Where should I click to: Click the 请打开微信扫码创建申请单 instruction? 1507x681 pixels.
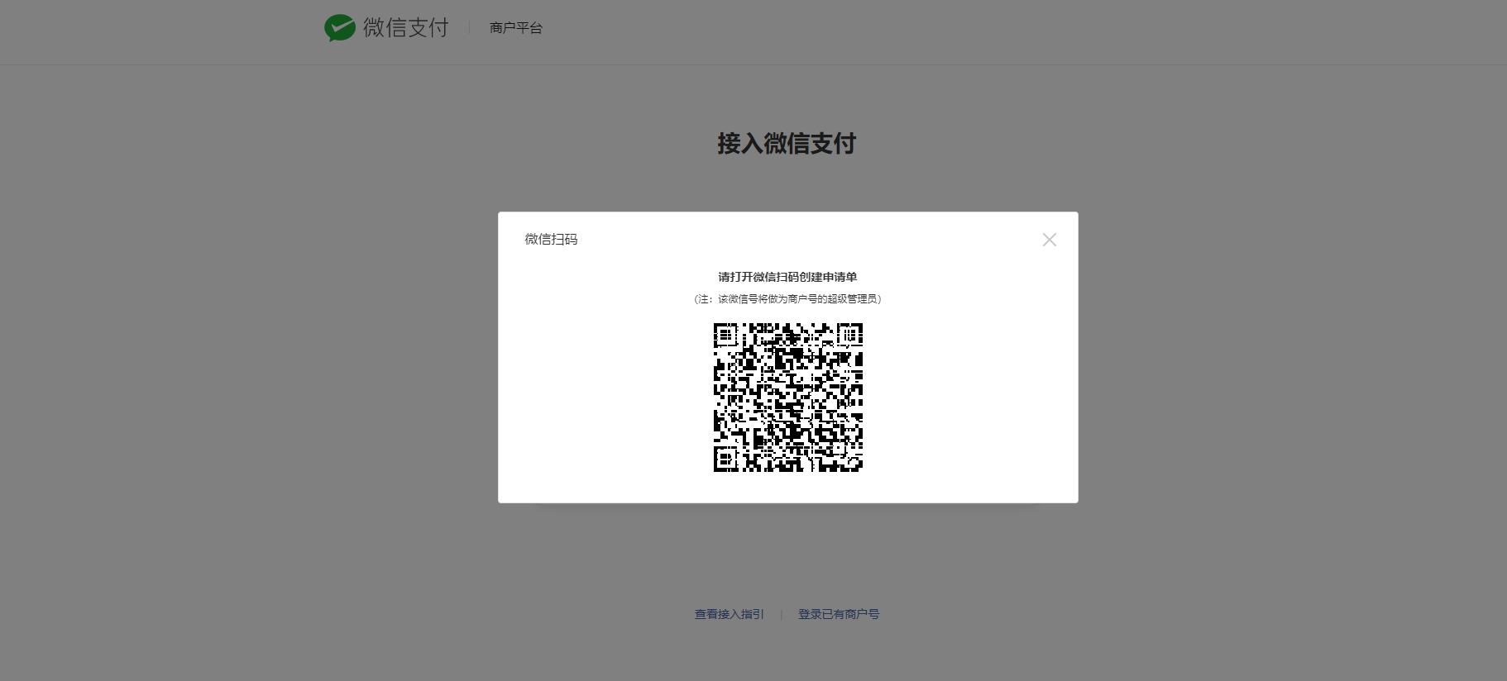coord(787,277)
